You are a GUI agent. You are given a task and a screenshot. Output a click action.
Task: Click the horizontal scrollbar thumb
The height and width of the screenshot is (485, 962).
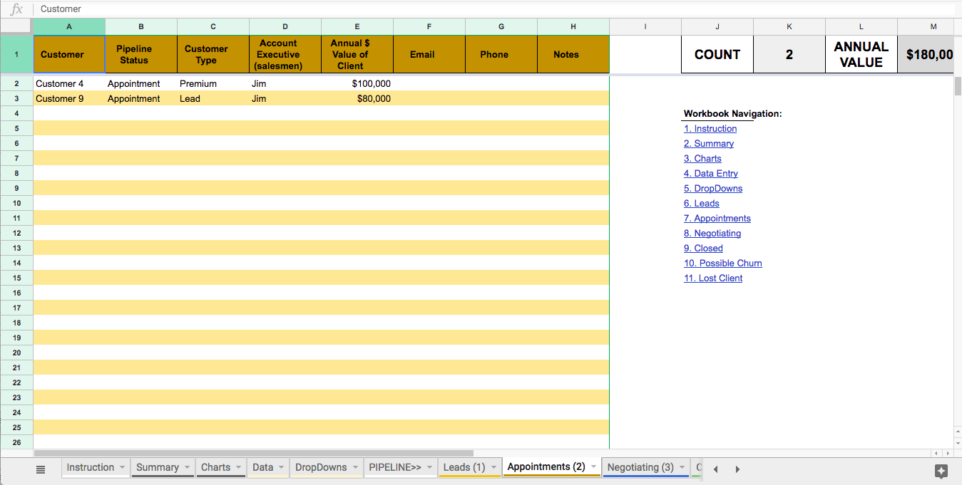[x=253, y=453]
